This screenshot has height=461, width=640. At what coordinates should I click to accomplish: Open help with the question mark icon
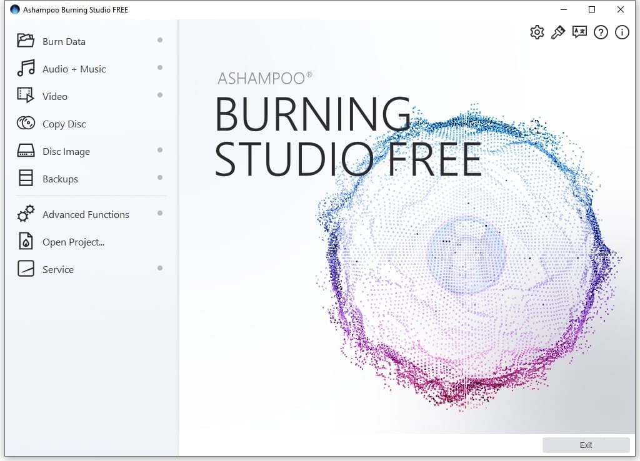(x=601, y=32)
